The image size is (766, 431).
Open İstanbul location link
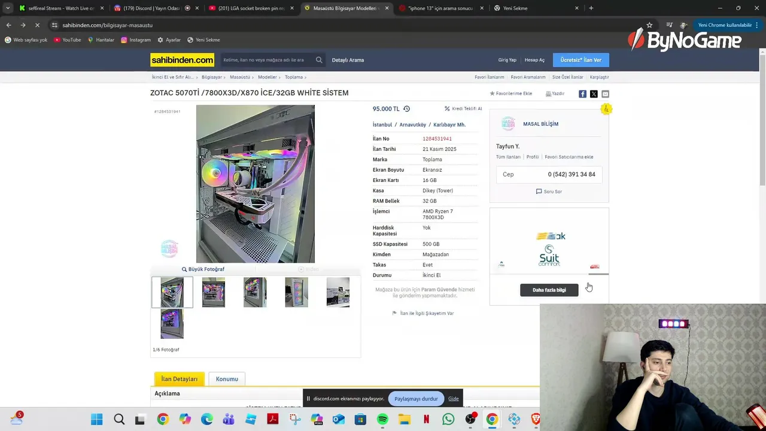tap(382, 125)
